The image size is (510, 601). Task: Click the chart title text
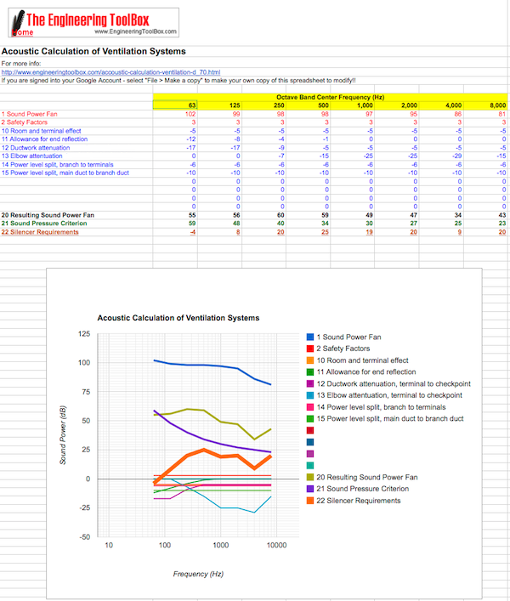pyautogui.click(x=178, y=318)
